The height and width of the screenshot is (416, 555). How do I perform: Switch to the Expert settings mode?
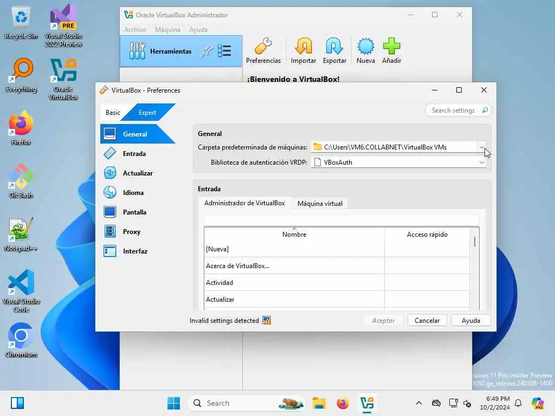pos(147,113)
